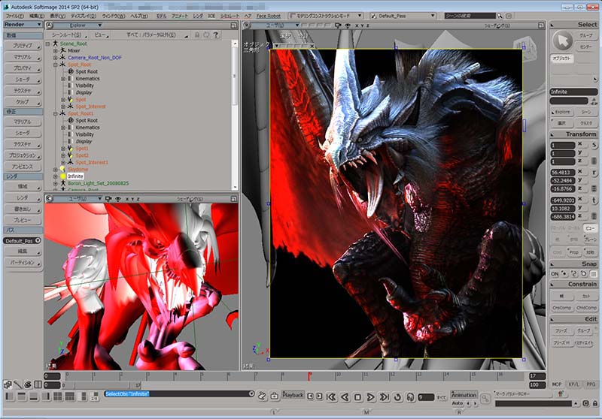
Task: Step to the previous frame
Action: click(x=311, y=396)
